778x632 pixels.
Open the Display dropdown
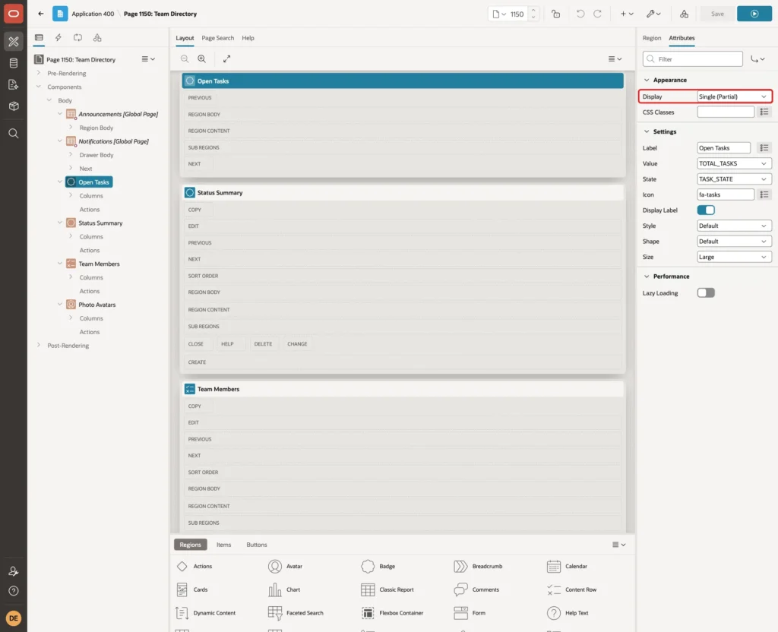point(733,96)
